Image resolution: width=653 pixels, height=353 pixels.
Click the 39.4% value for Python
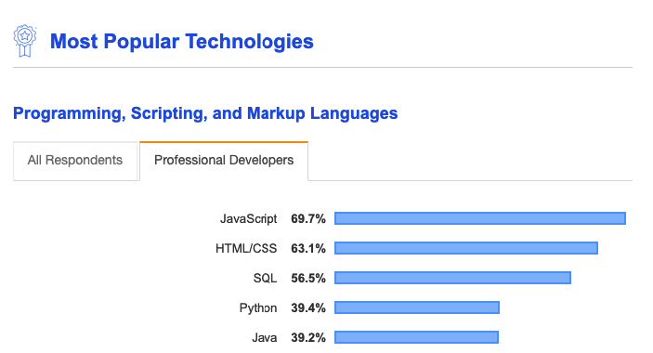[x=308, y=308]
